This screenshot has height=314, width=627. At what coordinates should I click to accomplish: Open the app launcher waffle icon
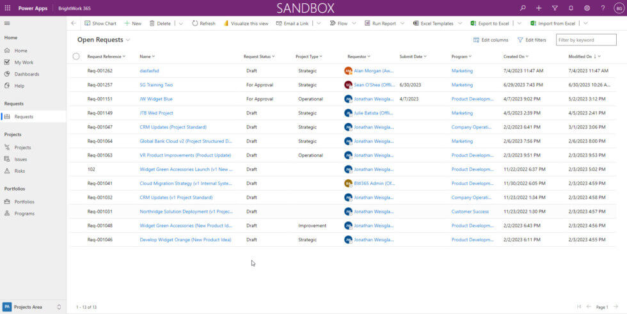click(x=8, y=8)
